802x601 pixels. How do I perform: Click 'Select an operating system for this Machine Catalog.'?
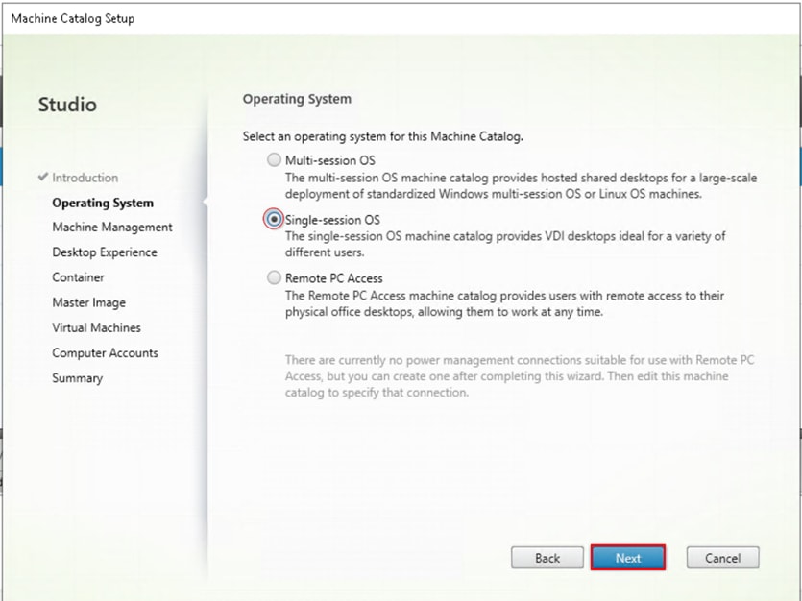point(382,136)
